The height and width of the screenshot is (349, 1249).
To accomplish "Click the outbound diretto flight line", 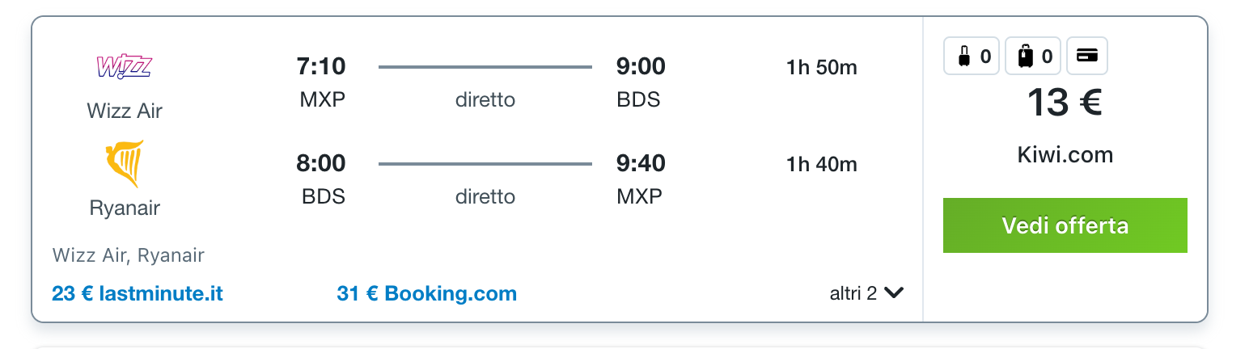I will 485,67.
